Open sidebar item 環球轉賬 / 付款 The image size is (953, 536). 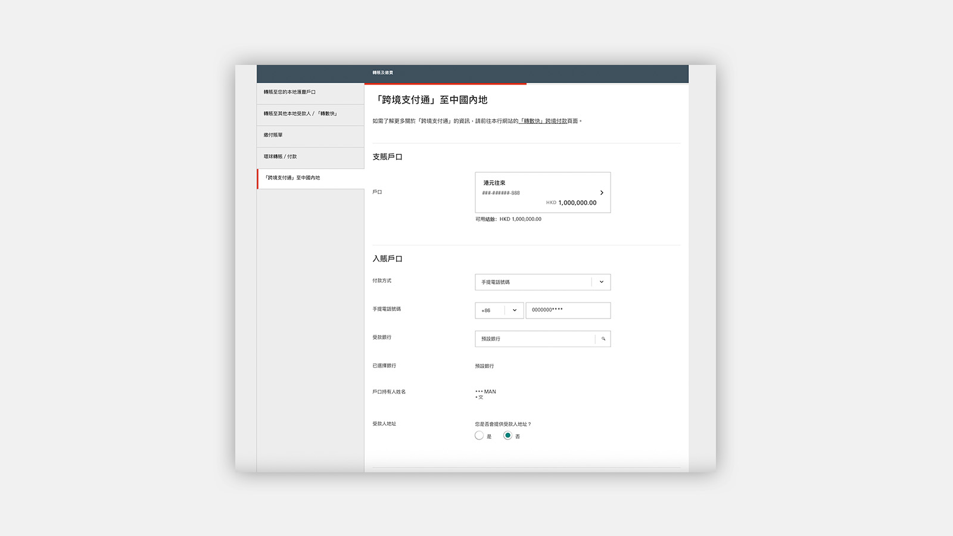point(310,157)
